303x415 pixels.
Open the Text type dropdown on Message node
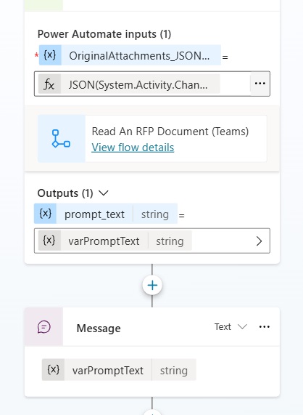[x=231, y=327]
